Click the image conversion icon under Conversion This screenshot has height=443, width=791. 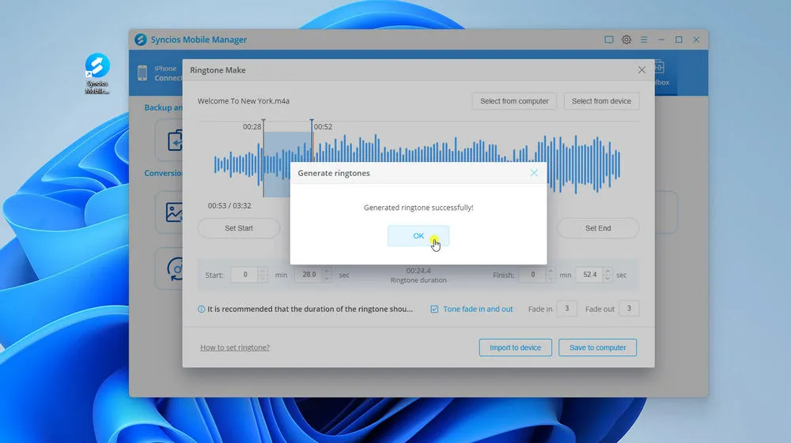point(174,212)
